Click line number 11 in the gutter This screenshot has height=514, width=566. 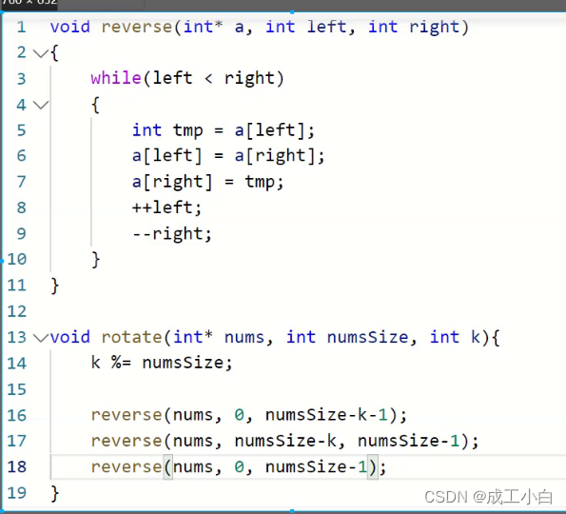pos(17,286)
